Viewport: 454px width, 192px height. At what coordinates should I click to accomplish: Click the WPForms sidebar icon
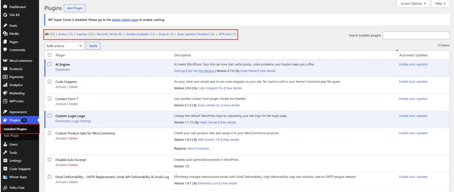coord(5,101)
